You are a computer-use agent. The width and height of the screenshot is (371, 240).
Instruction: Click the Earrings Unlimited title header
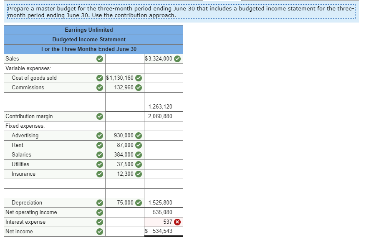pos(93,30)
